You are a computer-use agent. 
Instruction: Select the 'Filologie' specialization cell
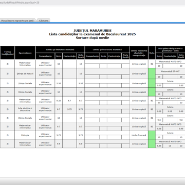[x=25, y=135]
